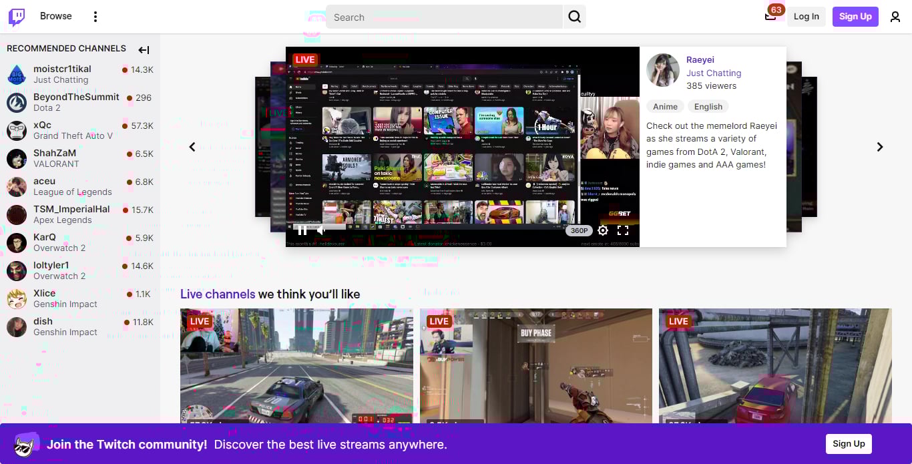Click the partly hidden stream card right of the featured player
Image resolution: width=912 pixels, height=464 pixels.
click(794, 147)
